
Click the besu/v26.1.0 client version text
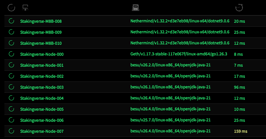tap(170, 87)
